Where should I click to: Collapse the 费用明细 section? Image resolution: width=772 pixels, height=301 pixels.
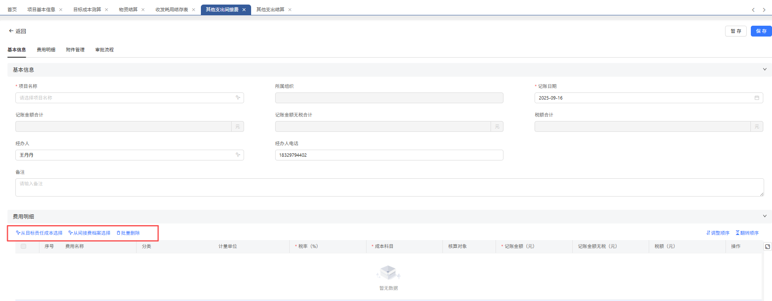[x=765, y=216]
